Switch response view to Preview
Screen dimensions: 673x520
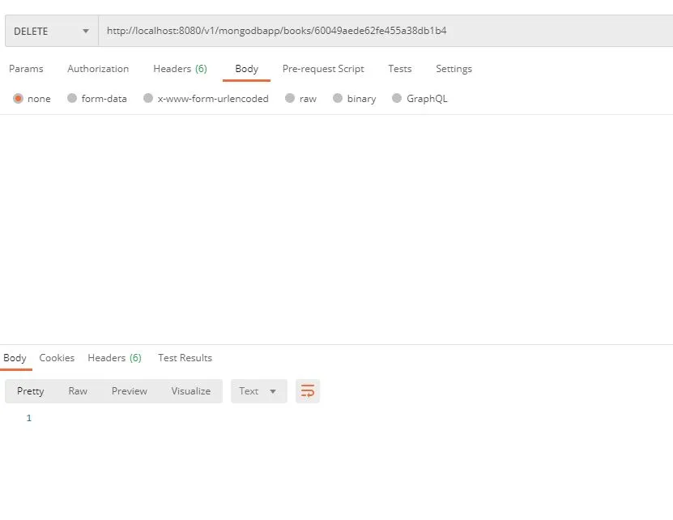(129, 390)
